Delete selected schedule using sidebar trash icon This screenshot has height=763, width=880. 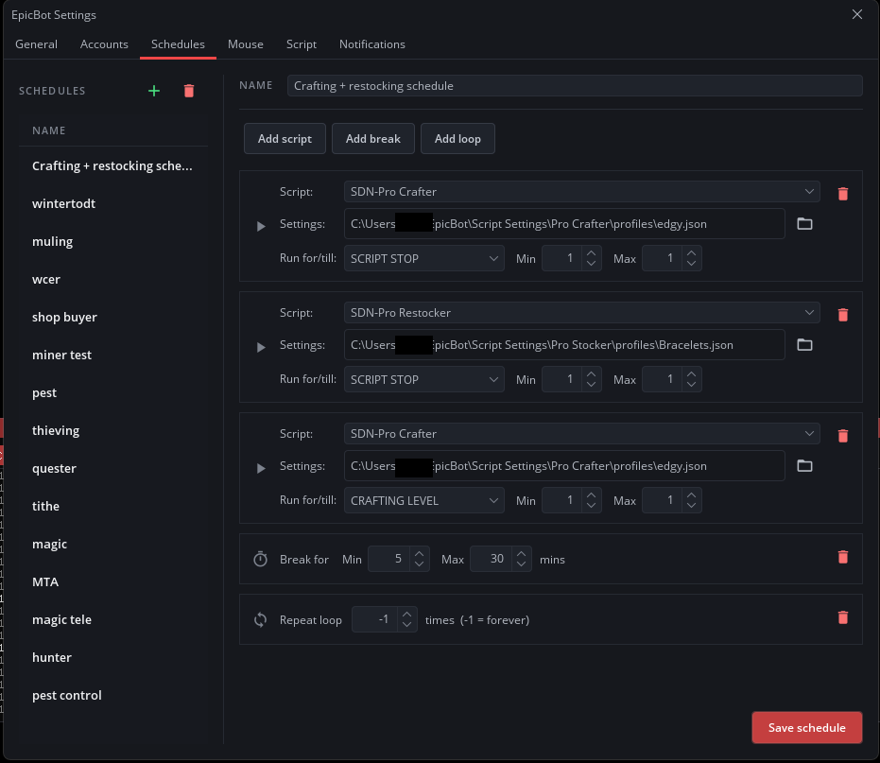(189, 91)
